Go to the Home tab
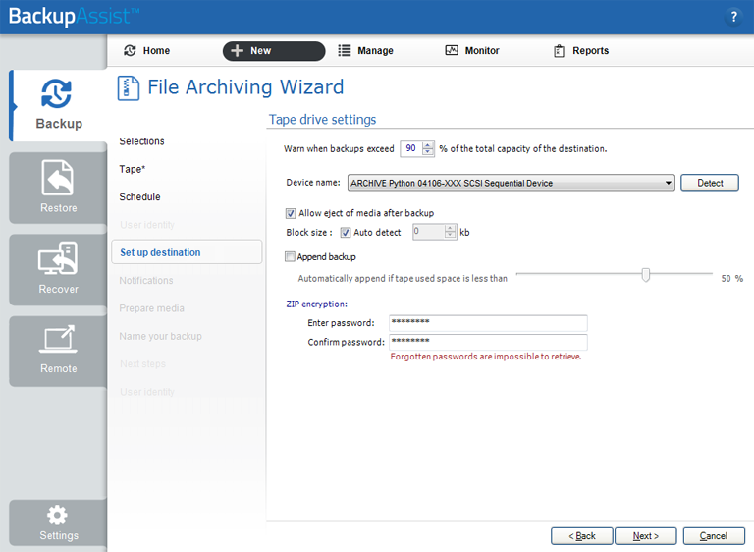The width and height of the screenshot is (754, 552). [x=146, y=51]
